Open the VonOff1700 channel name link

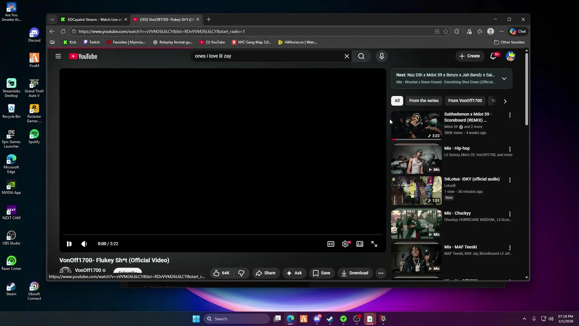[x=88, y=270]
